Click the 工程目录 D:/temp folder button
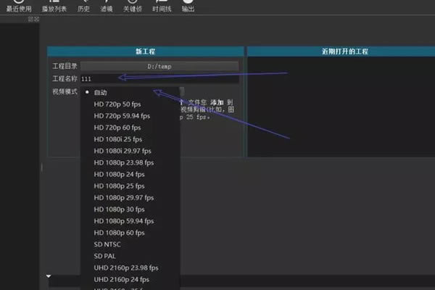The height and width of the screenshot is (290, 435). click(159, 66)
